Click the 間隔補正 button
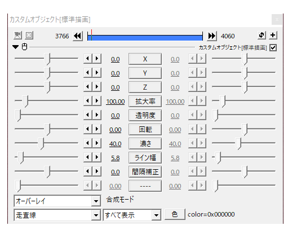 [x=145, y=172]
